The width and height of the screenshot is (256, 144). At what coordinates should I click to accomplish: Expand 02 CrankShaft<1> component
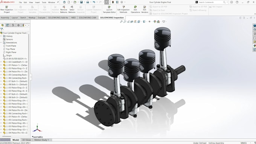coord(1,62)
